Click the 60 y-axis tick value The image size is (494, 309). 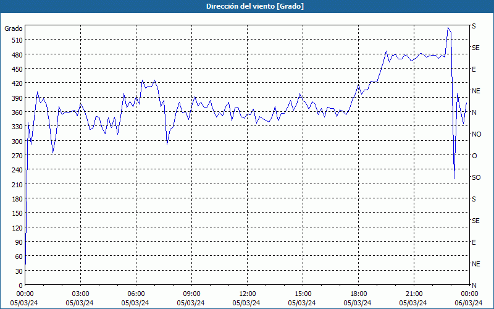click(19, 257)
